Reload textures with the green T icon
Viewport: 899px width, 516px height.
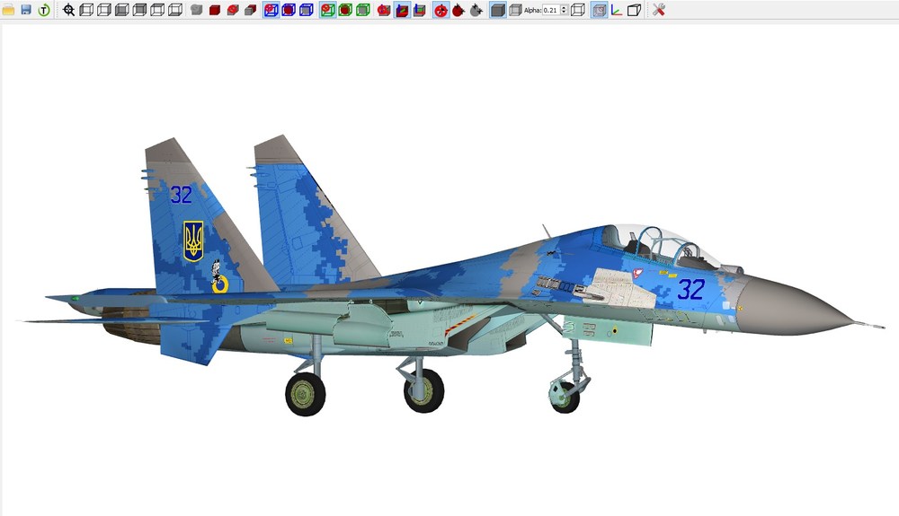tap(44, 10)
